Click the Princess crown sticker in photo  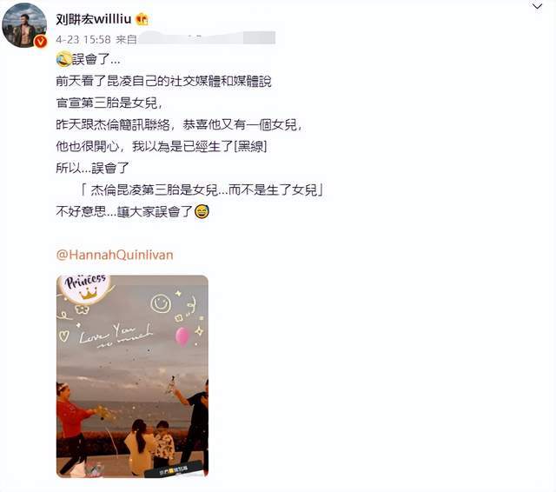86,287
